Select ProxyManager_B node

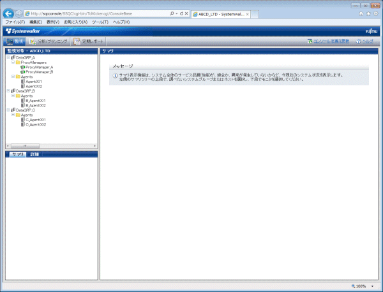pos(40,72)
